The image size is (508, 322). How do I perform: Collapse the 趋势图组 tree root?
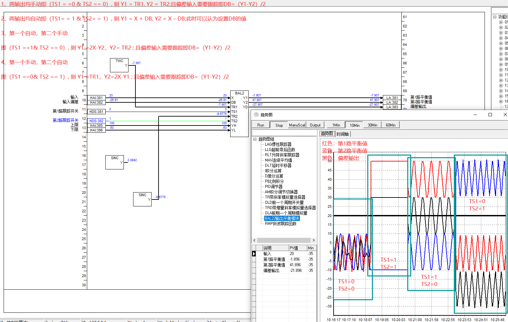pyautogui.click(x=255, y=139)
